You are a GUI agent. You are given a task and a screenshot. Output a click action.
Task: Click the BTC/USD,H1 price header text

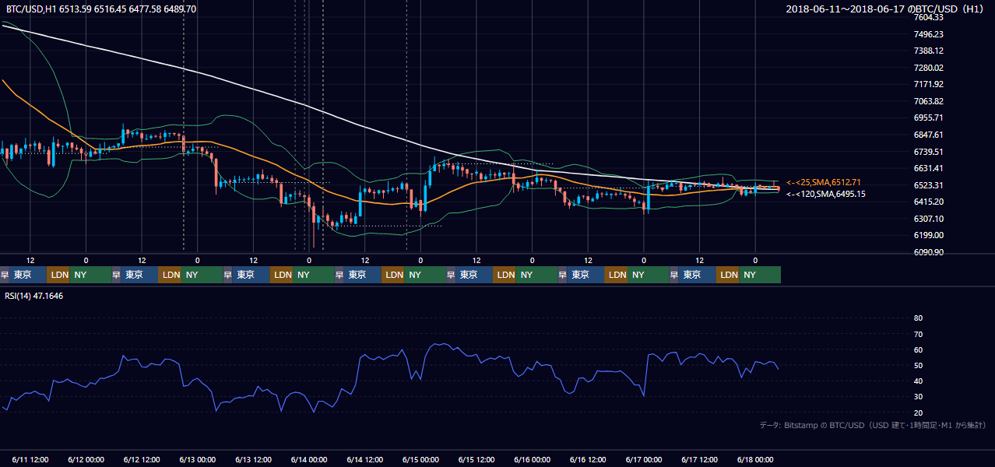coord(101,9)
